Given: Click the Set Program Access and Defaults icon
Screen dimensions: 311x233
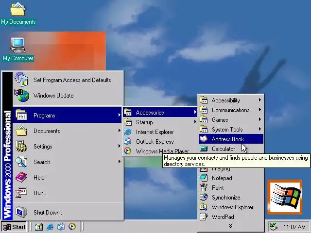Looking at the screenshot, I should pos(21,80).
